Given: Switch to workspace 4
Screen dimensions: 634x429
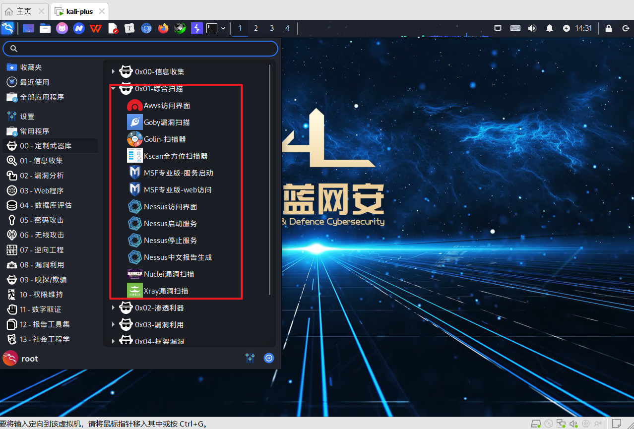Looking at the screenshot, I should click(x=287, y=28).
